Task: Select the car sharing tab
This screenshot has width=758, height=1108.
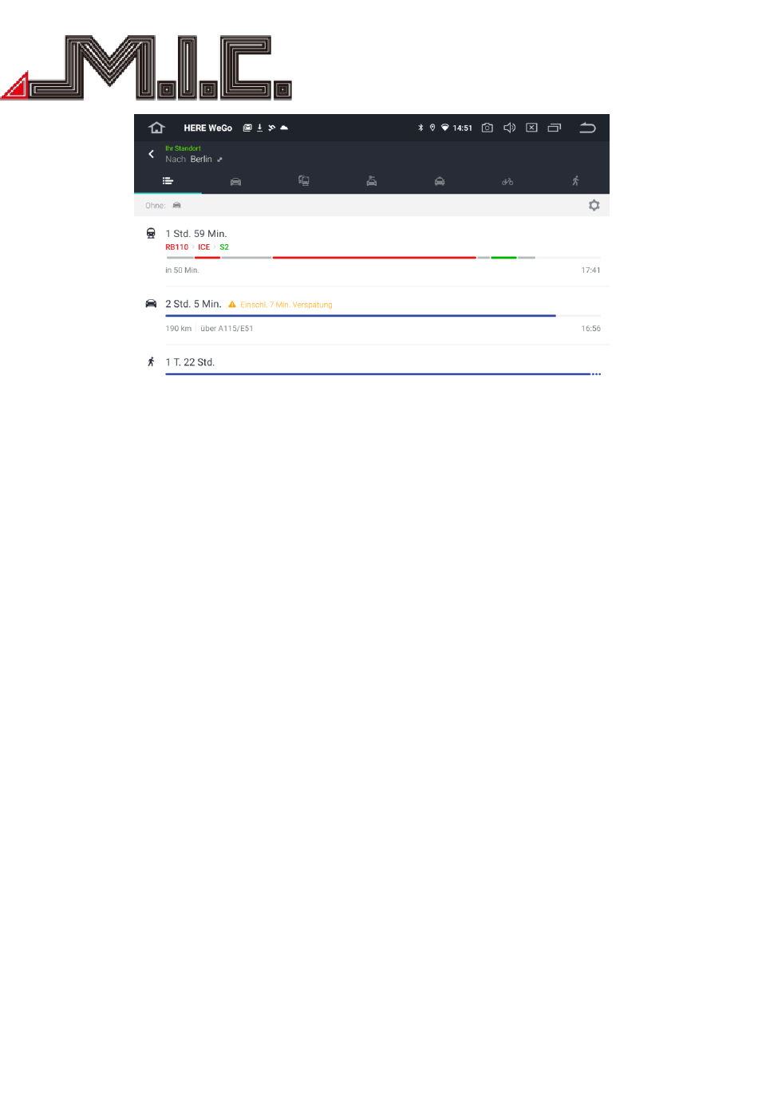Action: pyautogui.click(x=372, y=181)
